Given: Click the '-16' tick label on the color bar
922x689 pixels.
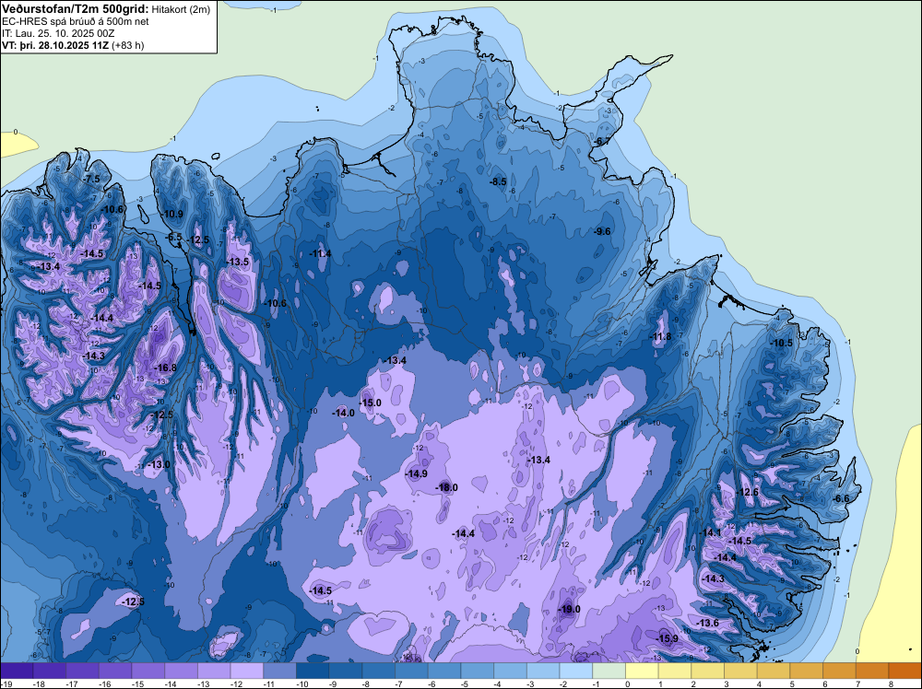Looking at the screenshot, I should 104,684.
